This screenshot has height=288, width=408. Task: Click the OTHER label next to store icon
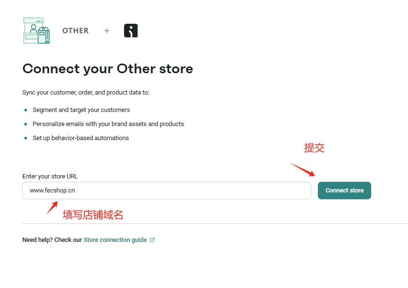pyautogui.click(x=76, y=31)
